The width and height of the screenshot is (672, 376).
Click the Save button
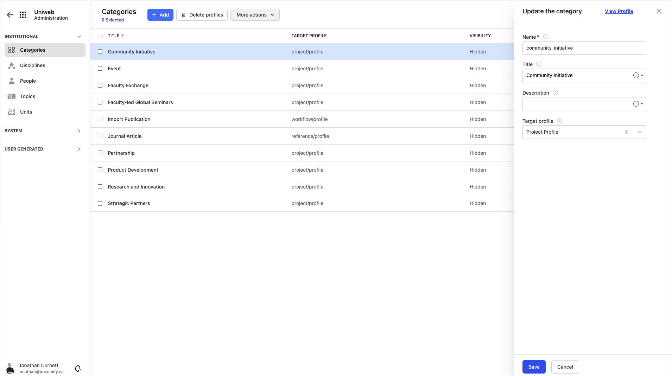pos(534,367)
